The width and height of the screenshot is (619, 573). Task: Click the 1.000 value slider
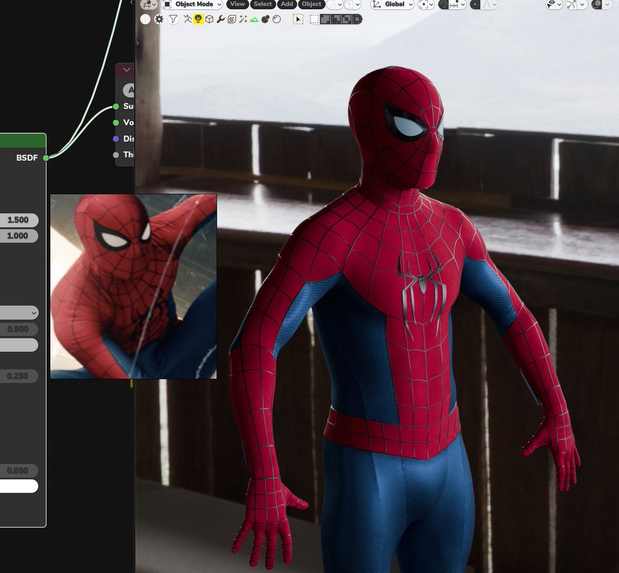pyautogui.click(x=19, y=236)
